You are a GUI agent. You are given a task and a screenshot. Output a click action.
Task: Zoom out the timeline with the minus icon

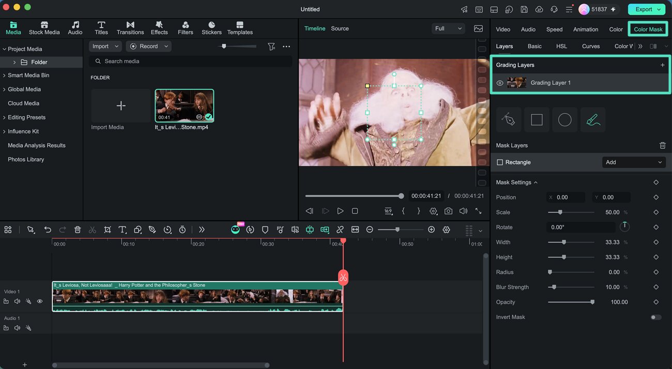[370, 229]
